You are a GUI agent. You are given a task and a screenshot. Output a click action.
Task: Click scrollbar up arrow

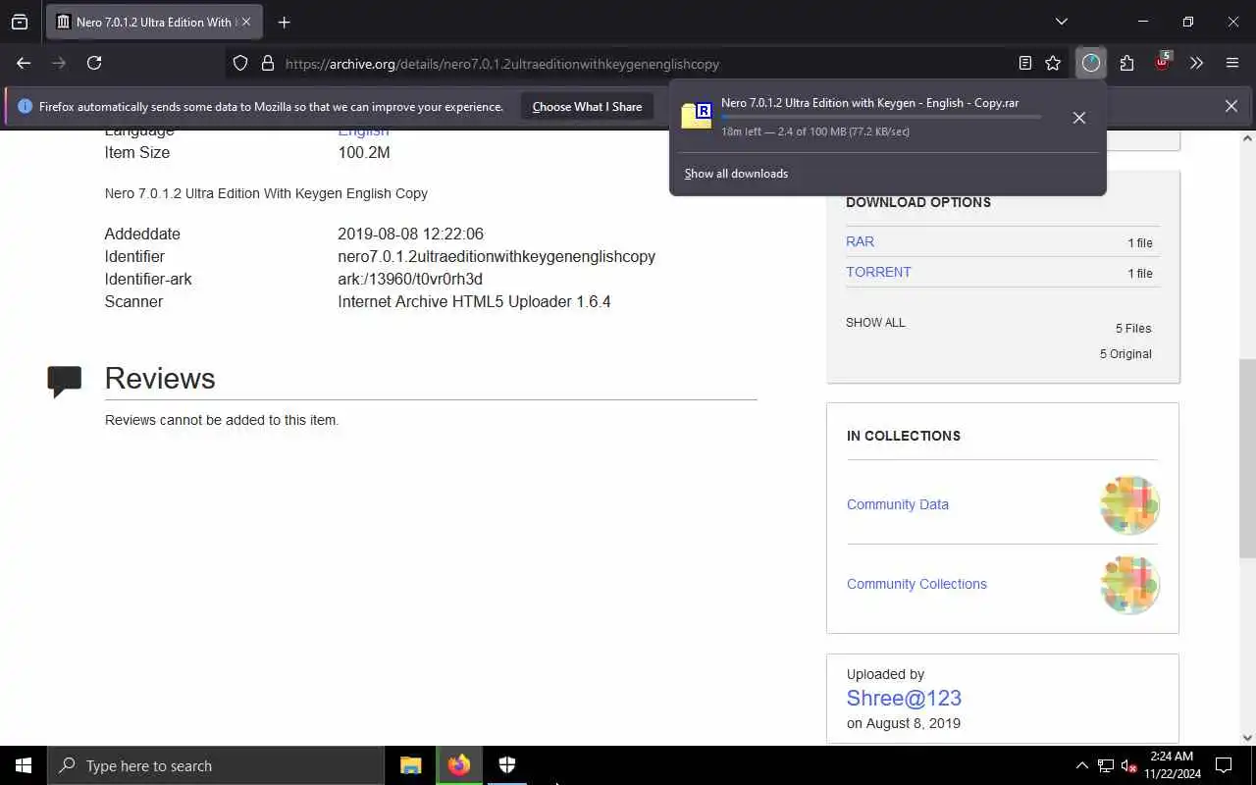(1248, 138)
